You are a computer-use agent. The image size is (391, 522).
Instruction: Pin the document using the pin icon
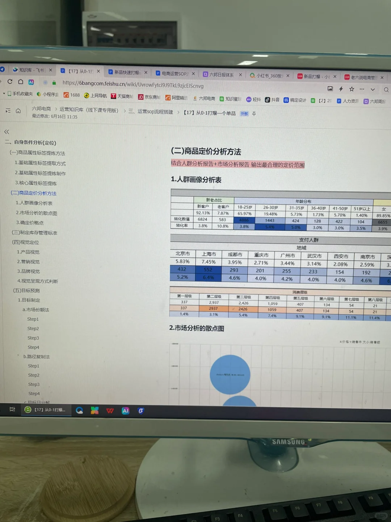254,113
